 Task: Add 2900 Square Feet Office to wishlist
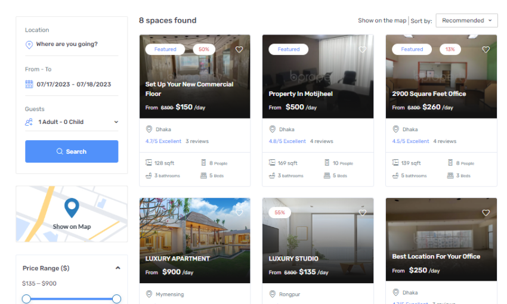tap(486, 49)
